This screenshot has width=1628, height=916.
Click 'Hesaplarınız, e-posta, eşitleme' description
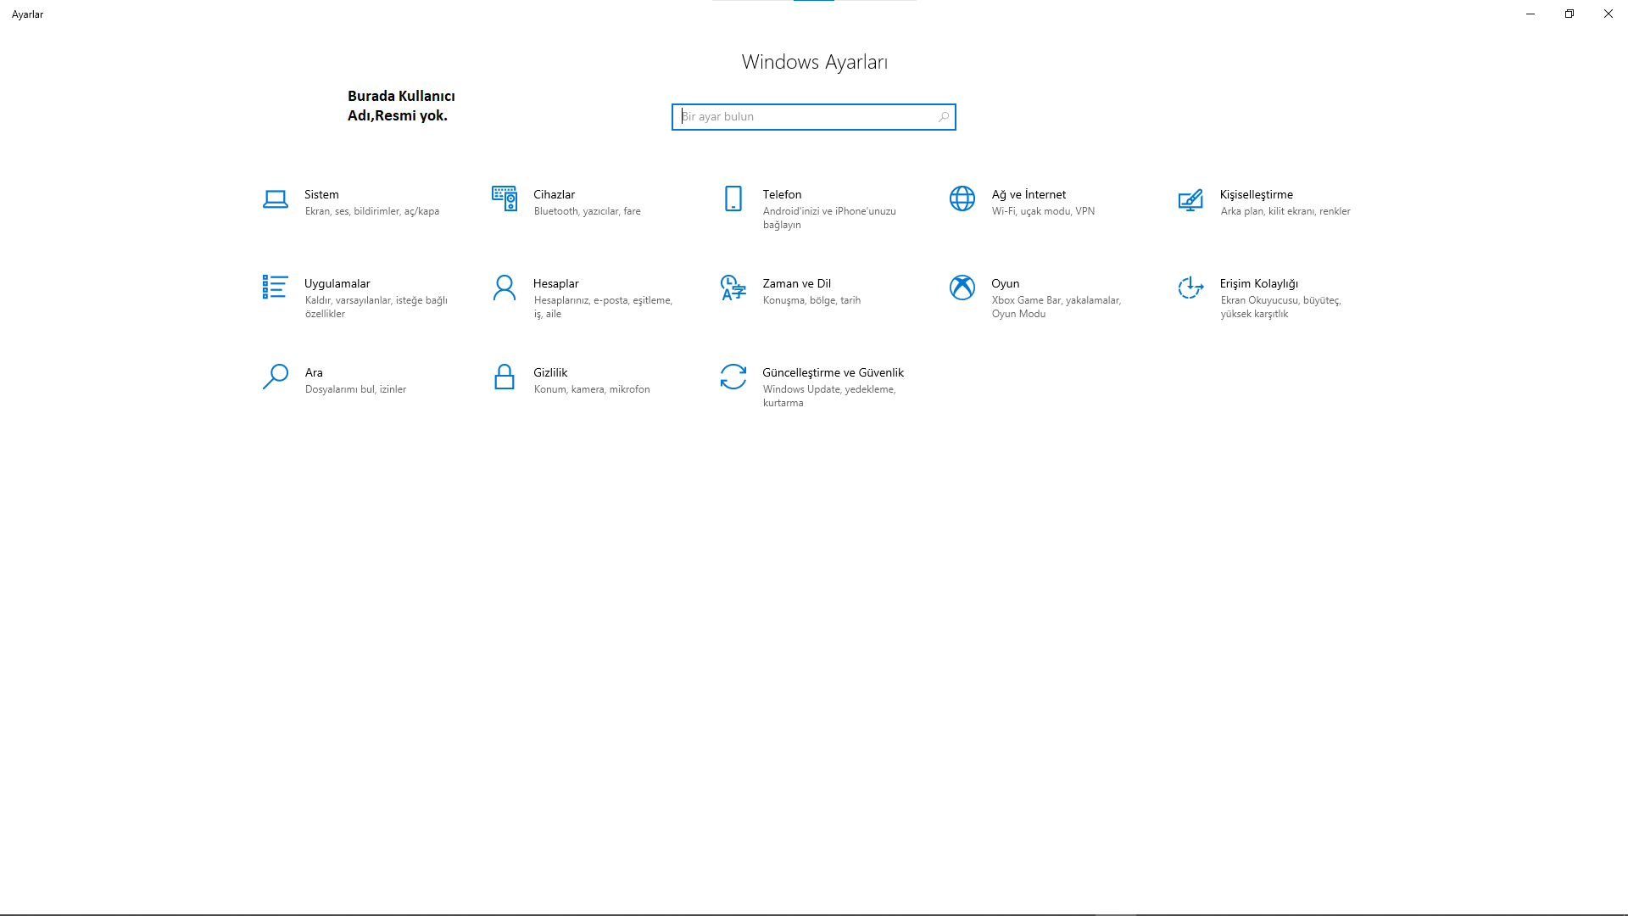[x=603, y=300]
